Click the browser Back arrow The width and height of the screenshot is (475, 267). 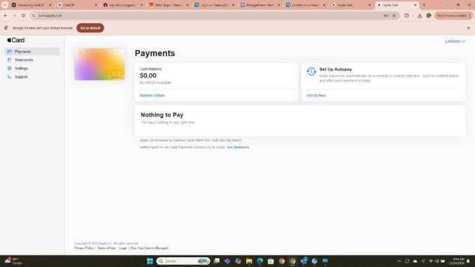pos(5,15)
